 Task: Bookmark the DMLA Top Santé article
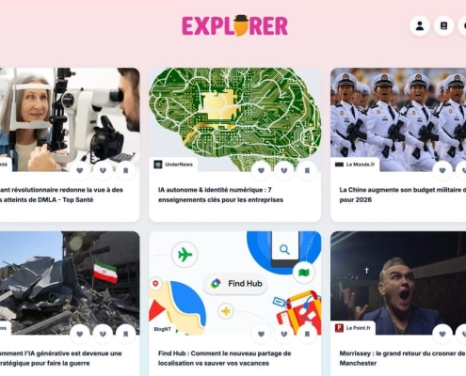tap(125, 170)
